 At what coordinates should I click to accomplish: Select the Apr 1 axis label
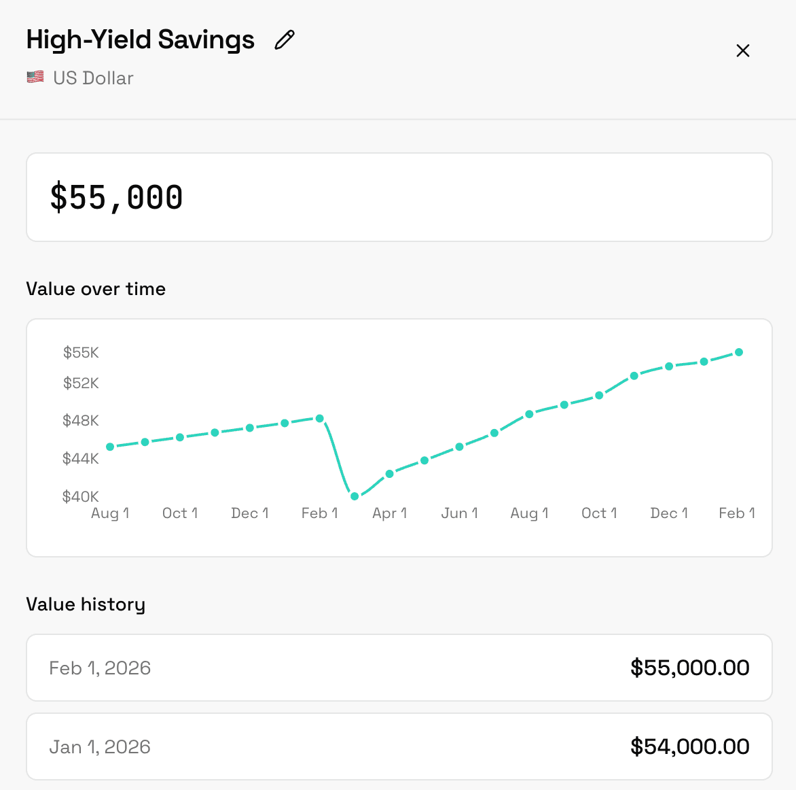[389, 513]
